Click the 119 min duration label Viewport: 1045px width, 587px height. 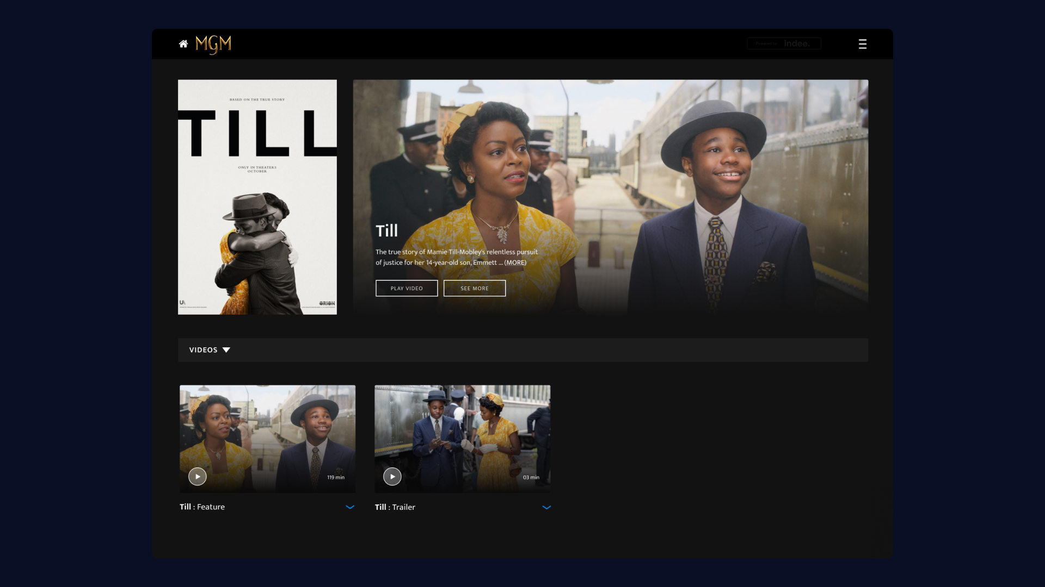coord(335,477)
